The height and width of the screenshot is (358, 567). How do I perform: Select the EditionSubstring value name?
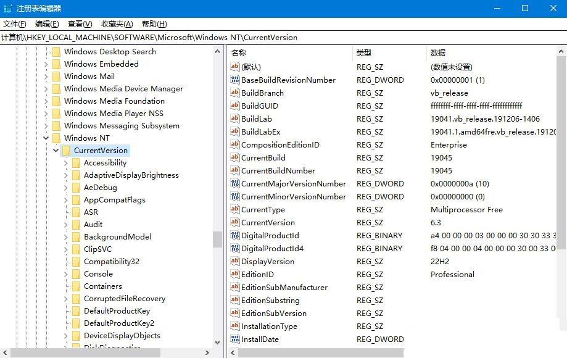point(270,300)
